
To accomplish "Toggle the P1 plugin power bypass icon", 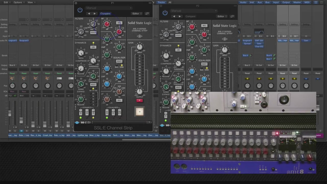I will 80,10.
